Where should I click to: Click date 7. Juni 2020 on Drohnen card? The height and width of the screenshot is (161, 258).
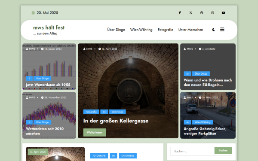(x=207, y=49)
